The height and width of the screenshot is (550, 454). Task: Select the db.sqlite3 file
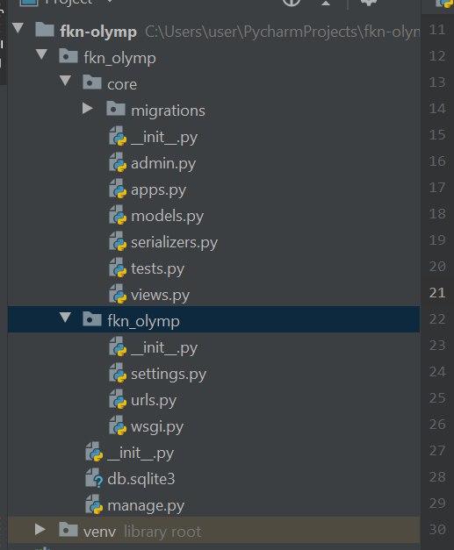click(141, 479)
